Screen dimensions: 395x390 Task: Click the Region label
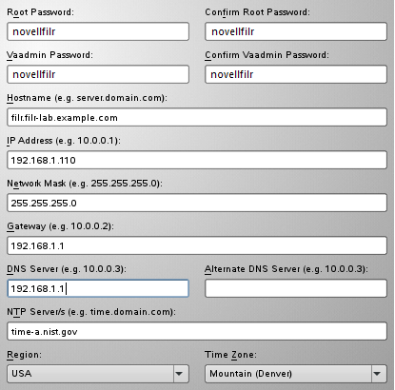pos(24,355)
